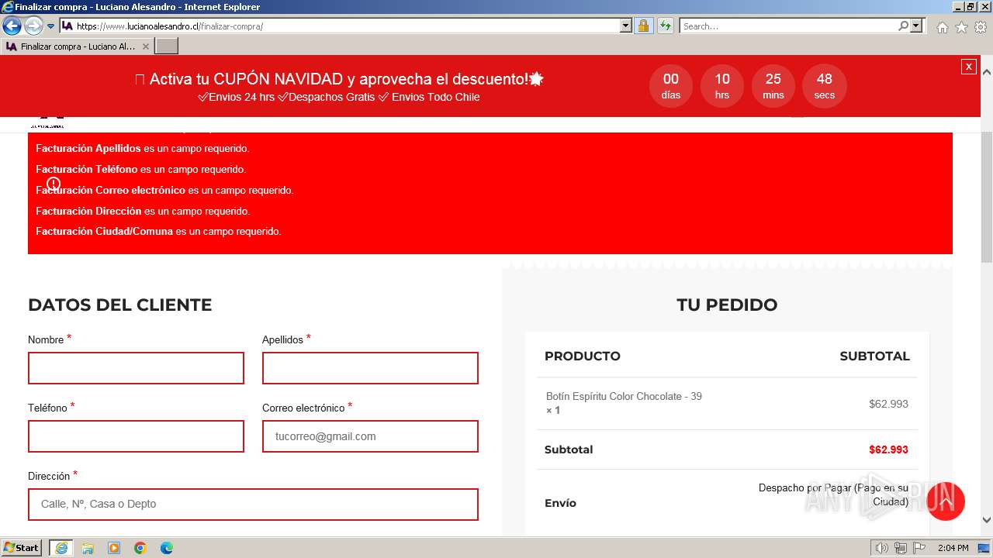Close the CUPÓN NAVIDAD banner
Image resolution: width=993 pixels, height=558 pixels.
(968, 67)
